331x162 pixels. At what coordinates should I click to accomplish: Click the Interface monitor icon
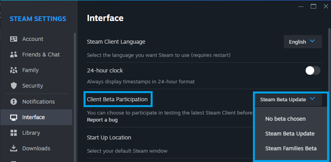[14, 117]
